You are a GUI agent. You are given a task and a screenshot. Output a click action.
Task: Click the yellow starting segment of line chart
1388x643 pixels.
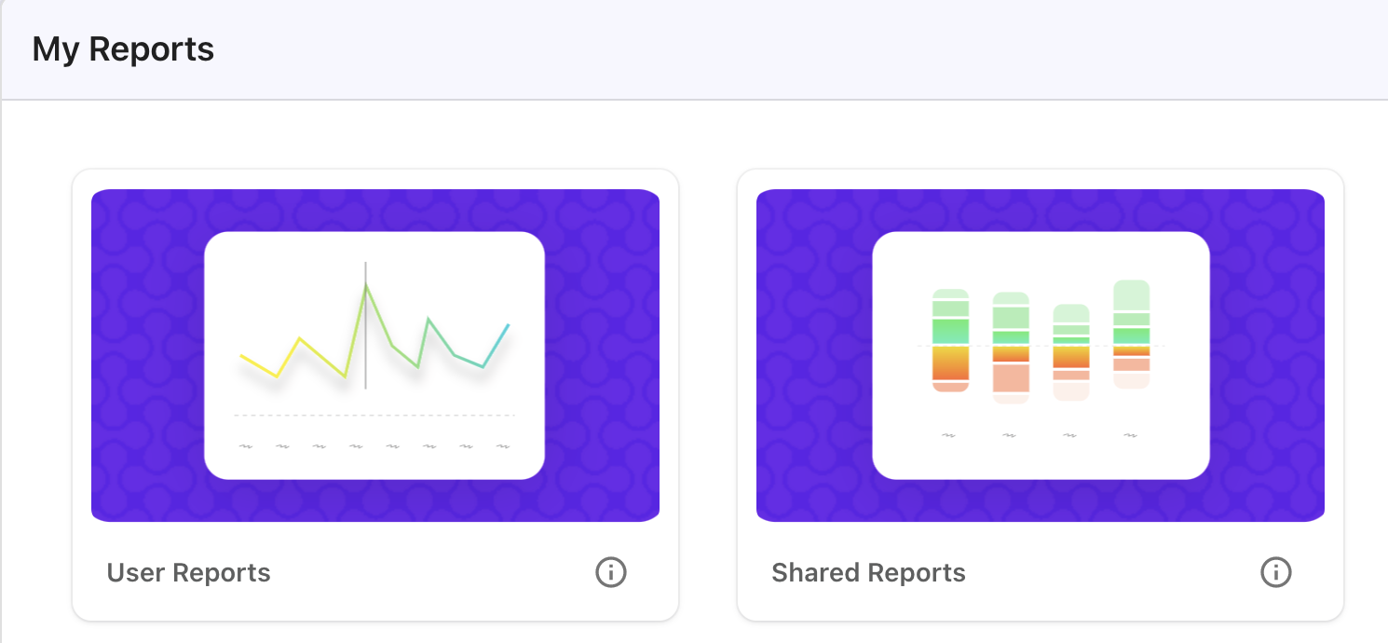click(x=259, y=366)
